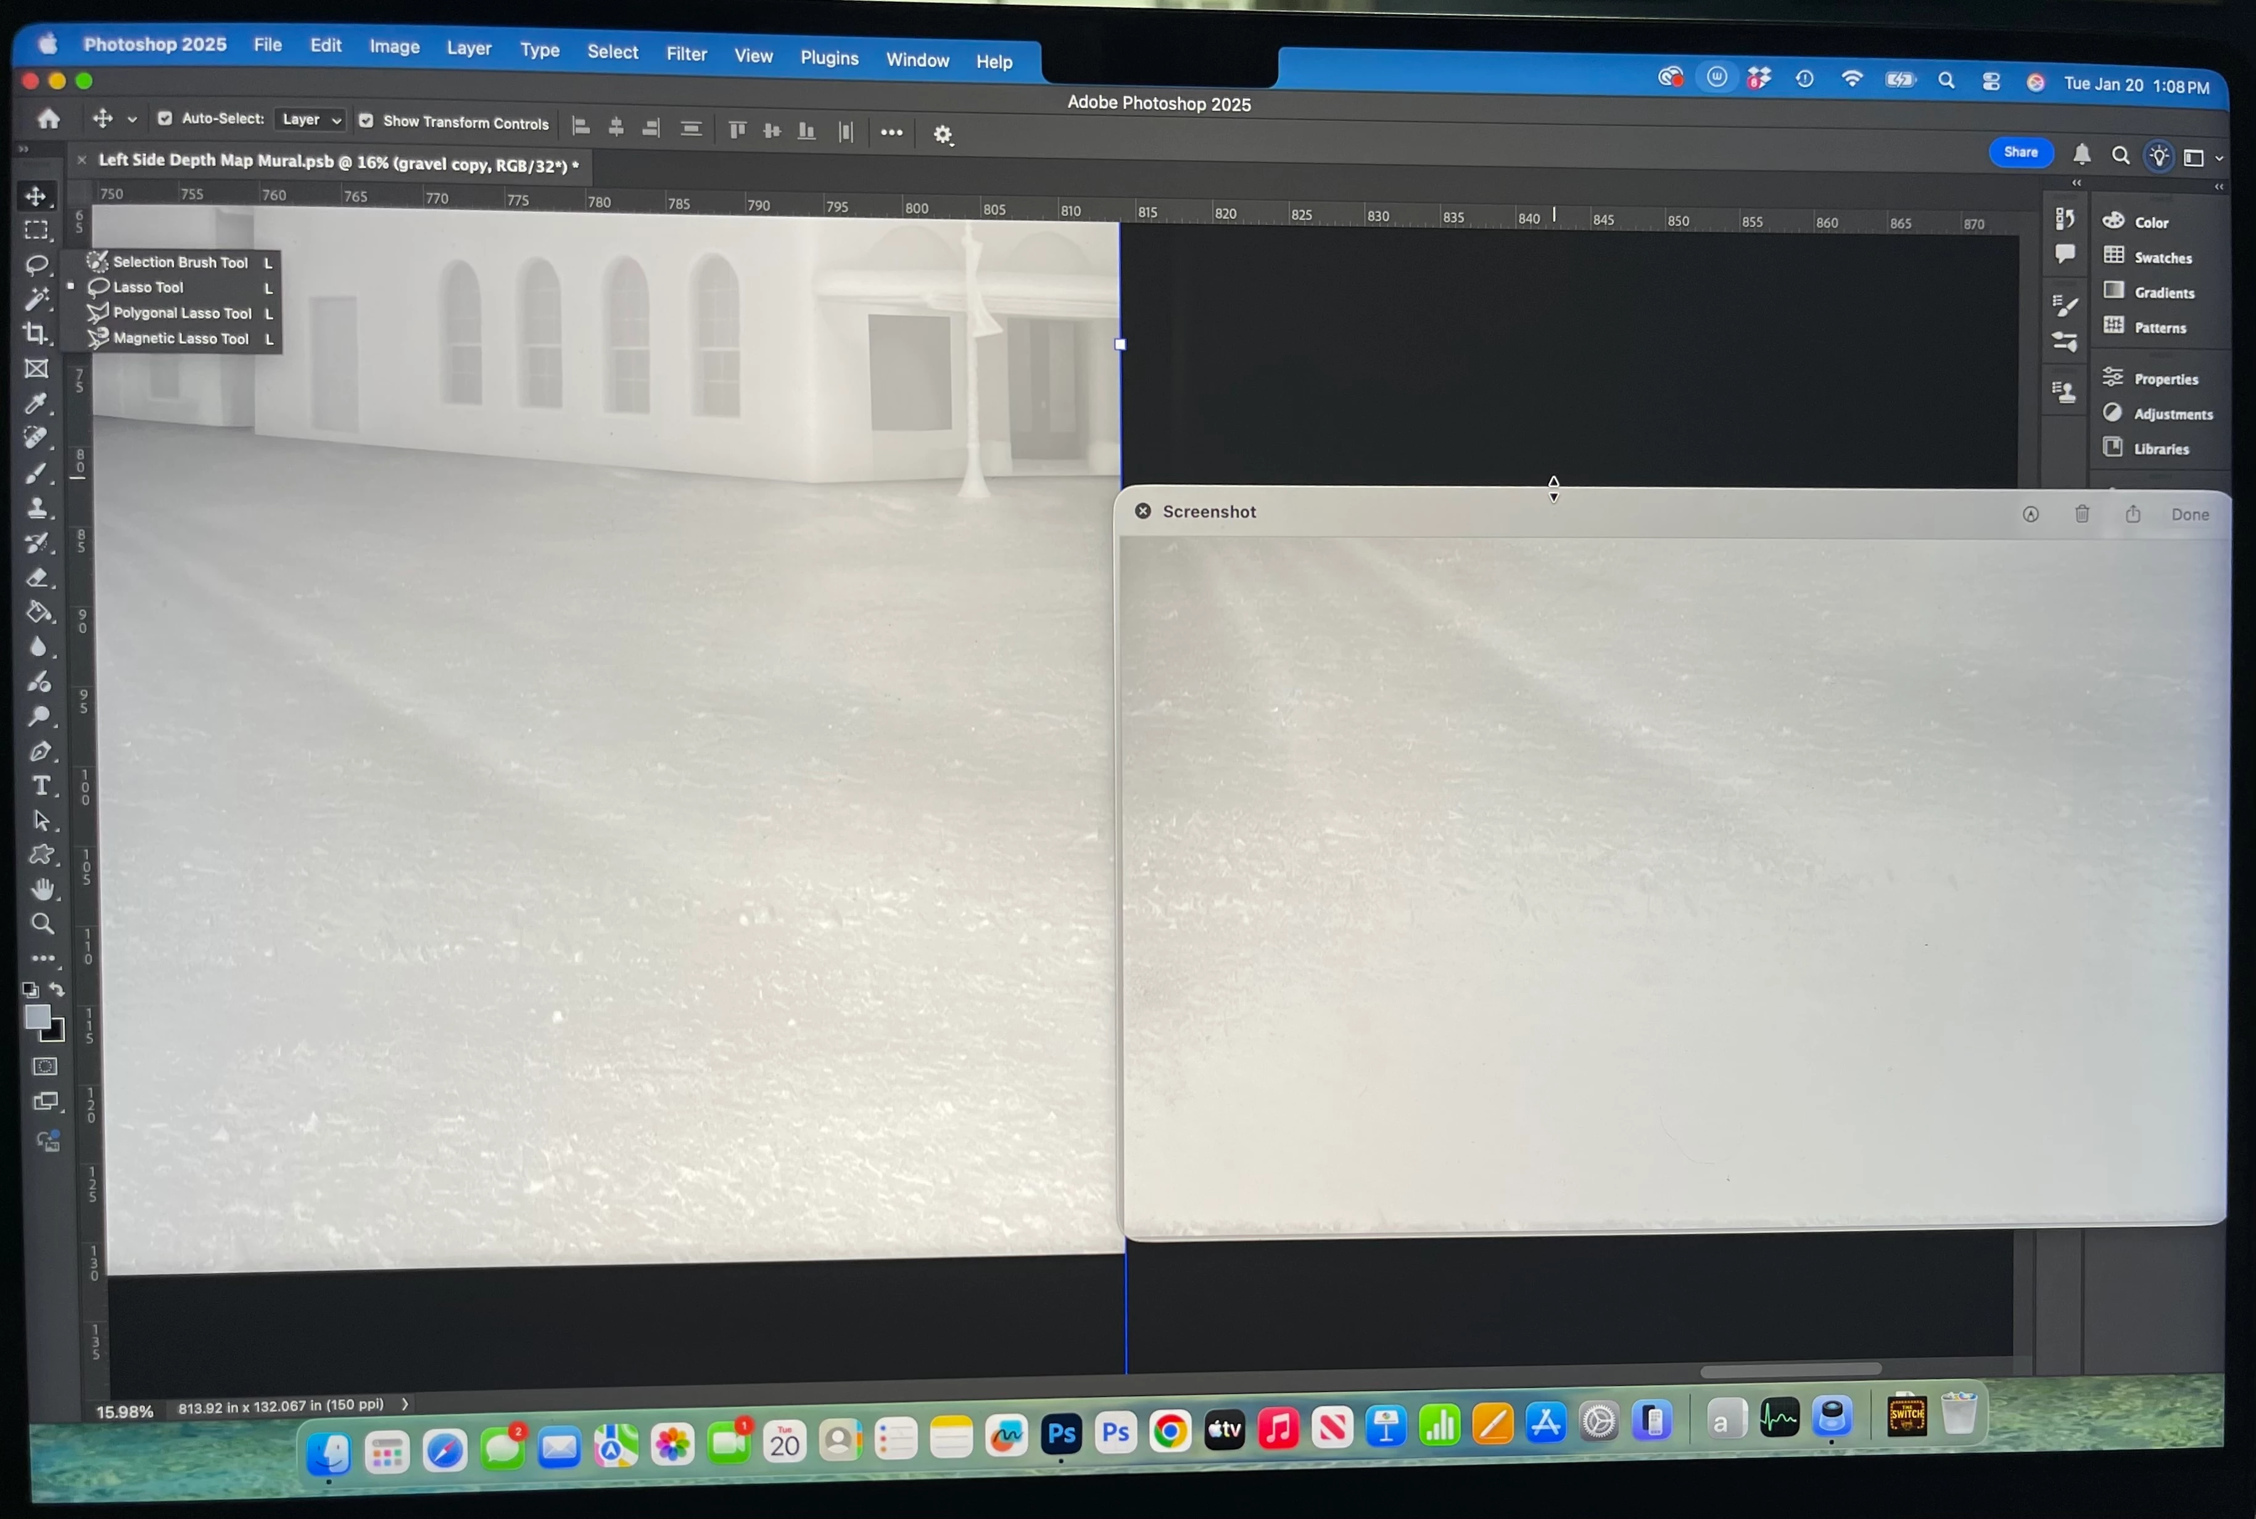
Task: Select the Frame tool
Action: [37, 368]
